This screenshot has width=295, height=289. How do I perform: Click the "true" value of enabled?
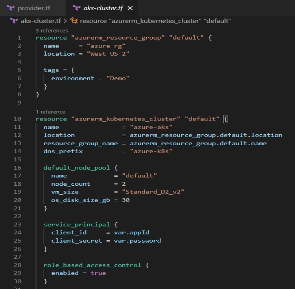(98, 273)
